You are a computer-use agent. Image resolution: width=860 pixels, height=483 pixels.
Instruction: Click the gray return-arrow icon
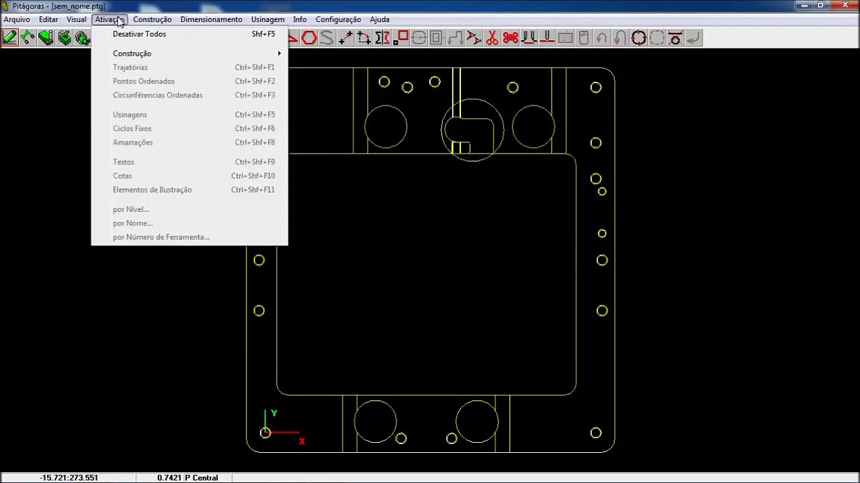pos(693,38)
